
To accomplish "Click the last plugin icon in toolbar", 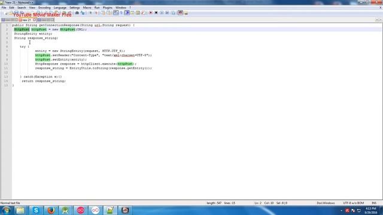I will pyautogui.click(x=186, y=13).
